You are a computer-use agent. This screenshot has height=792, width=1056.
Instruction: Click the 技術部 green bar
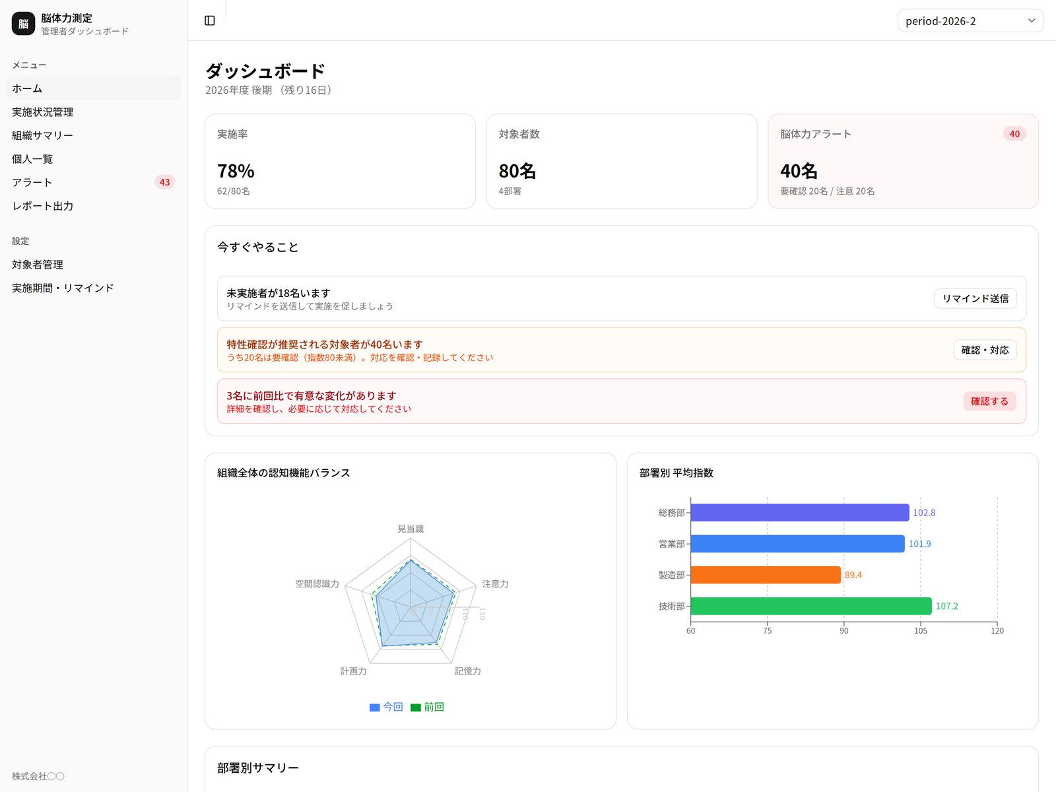tap(811, 606)
